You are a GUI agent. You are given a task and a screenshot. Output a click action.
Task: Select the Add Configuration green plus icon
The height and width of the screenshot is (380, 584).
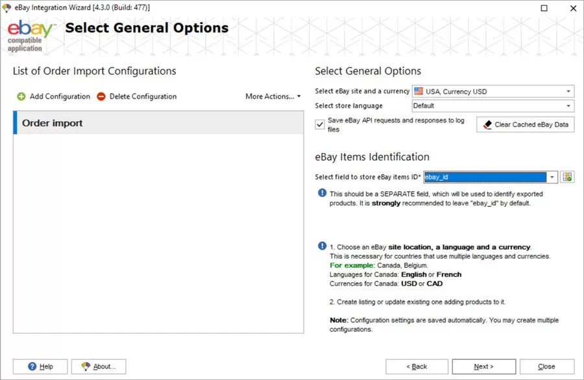point(19,96)
